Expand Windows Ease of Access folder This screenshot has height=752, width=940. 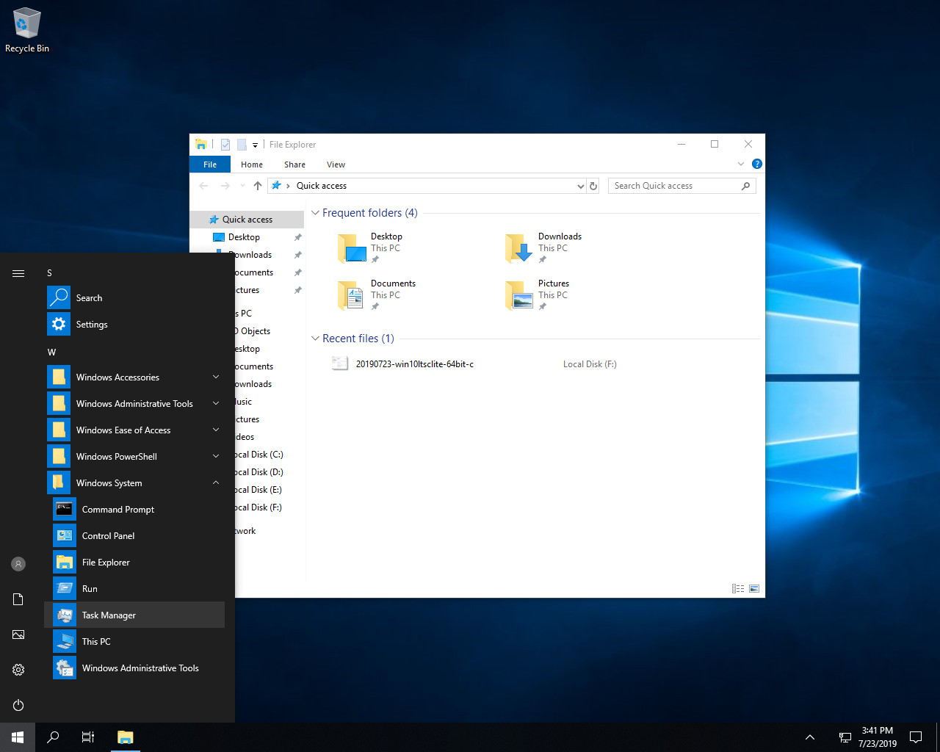tap(134, 430)
